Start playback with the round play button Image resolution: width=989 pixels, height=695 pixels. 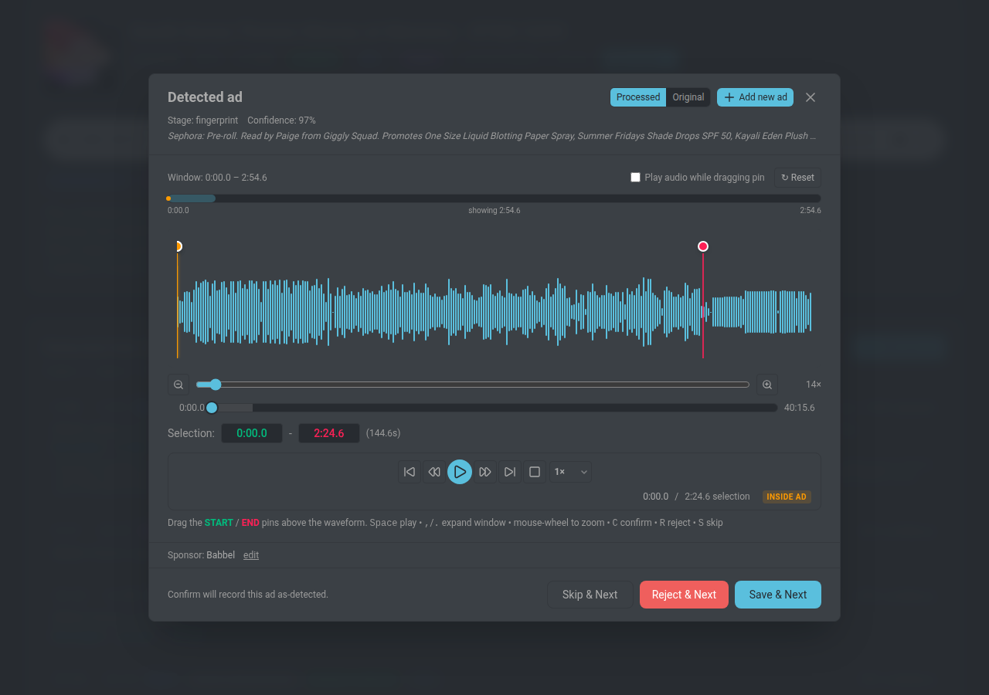(460, 472)
